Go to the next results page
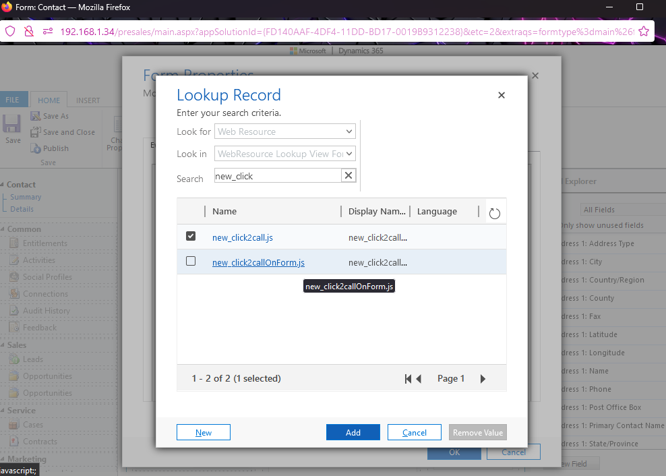This screenshot has height=476, width=666. (483, 379)
